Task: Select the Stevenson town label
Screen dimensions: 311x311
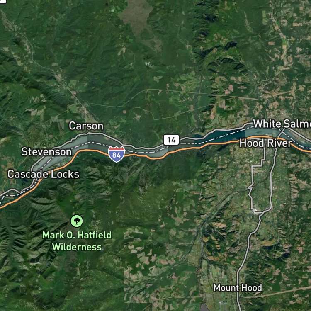Action: point(46,152)
